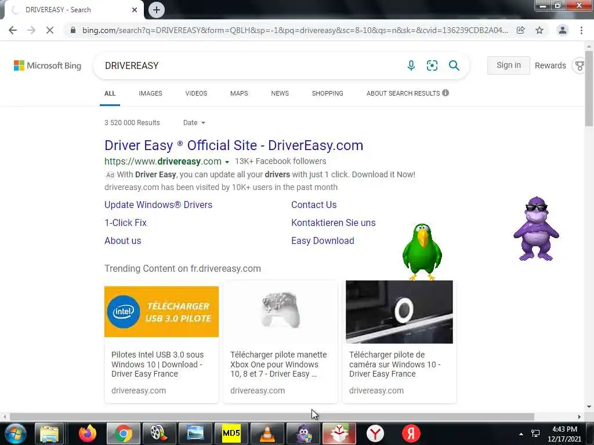
Task: Open Windows Start orb
Action: [x=15, y=433]
